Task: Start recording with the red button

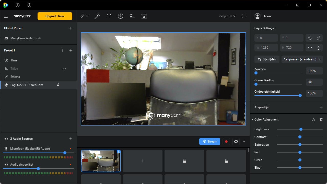Action: 226,142
